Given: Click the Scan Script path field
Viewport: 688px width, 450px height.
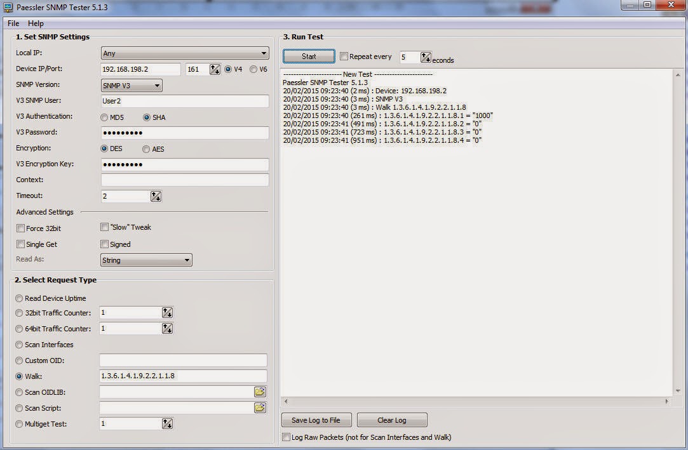Looking at the screenshot, I should pos(177,408).
